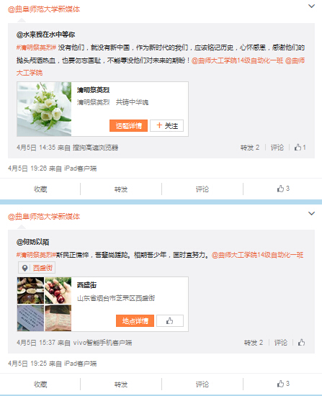Like the second post showing 3 likes
Screen dimensions: 322x396
tap(283, 384)
